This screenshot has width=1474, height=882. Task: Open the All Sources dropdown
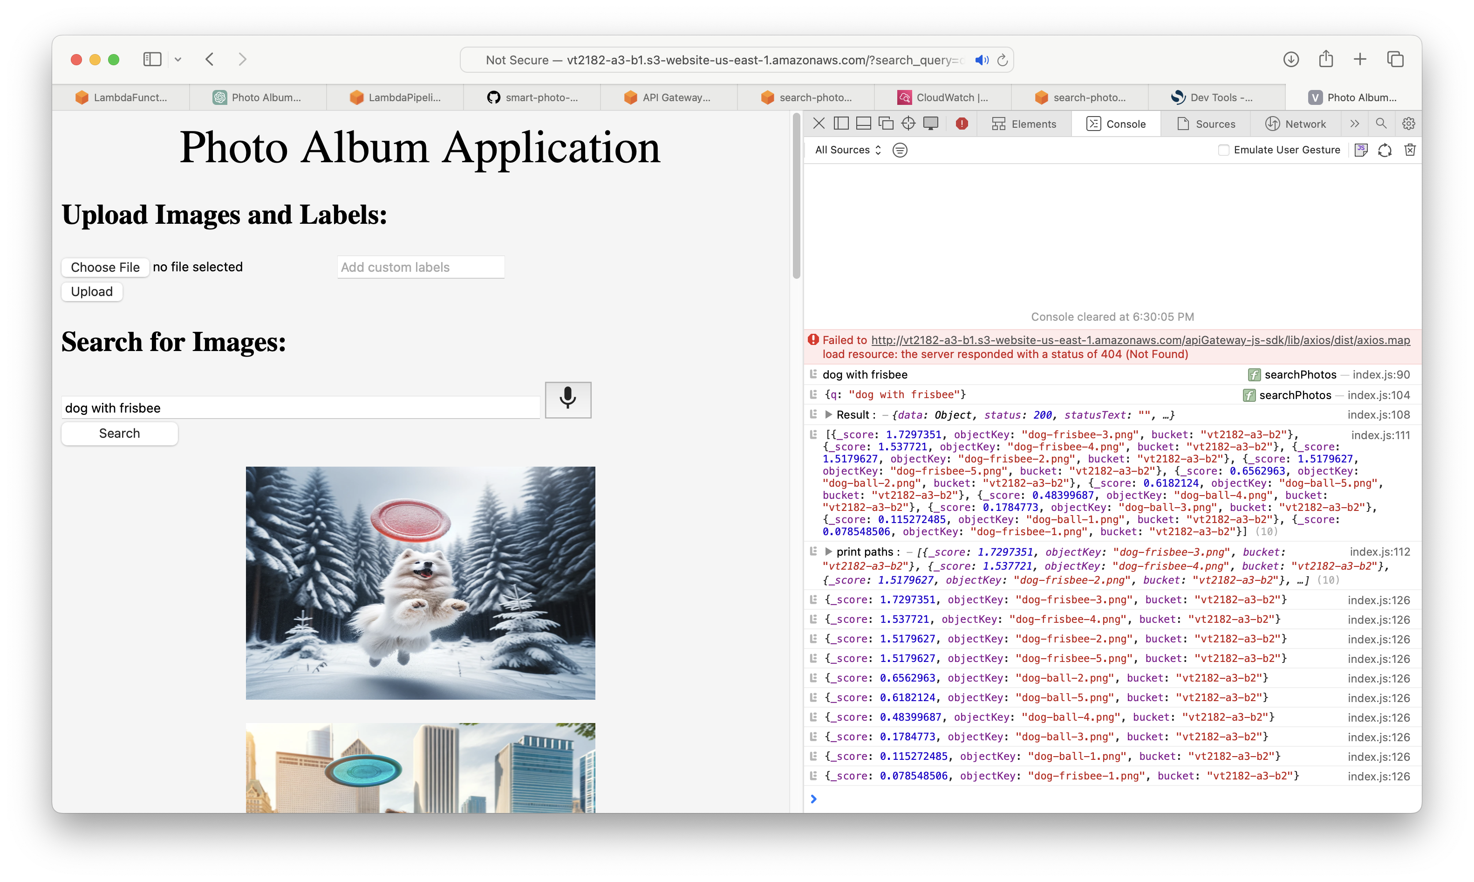click(x=847, y=150)
